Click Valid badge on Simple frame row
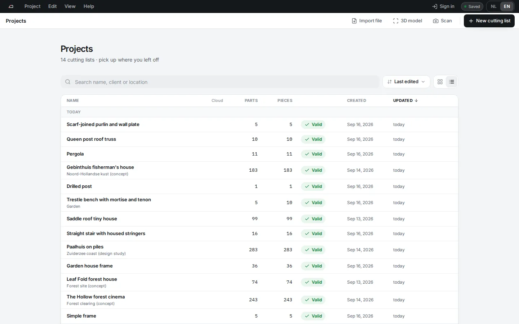The image size is (519, 324). click(x=313, y=316)
